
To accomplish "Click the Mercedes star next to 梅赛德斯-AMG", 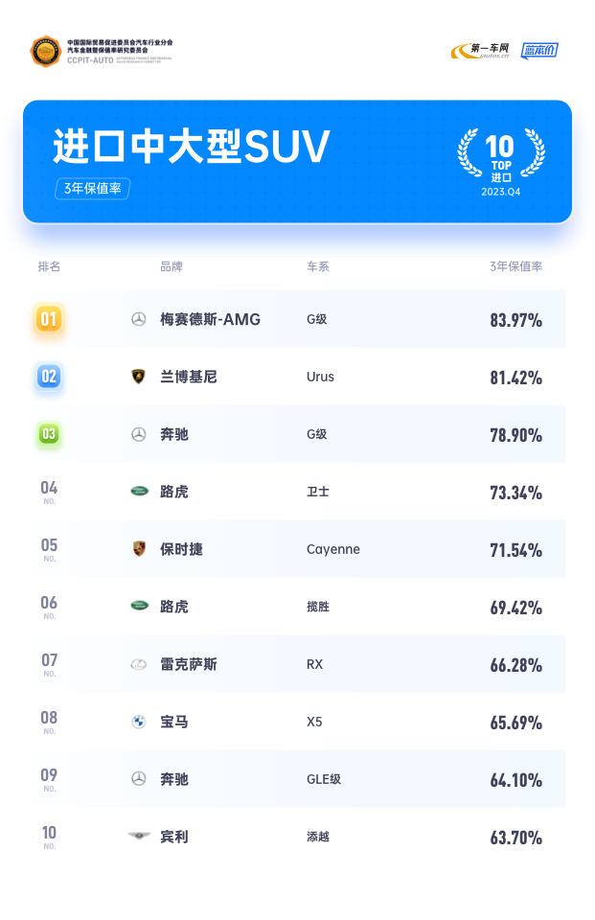I will click(139, 319).
